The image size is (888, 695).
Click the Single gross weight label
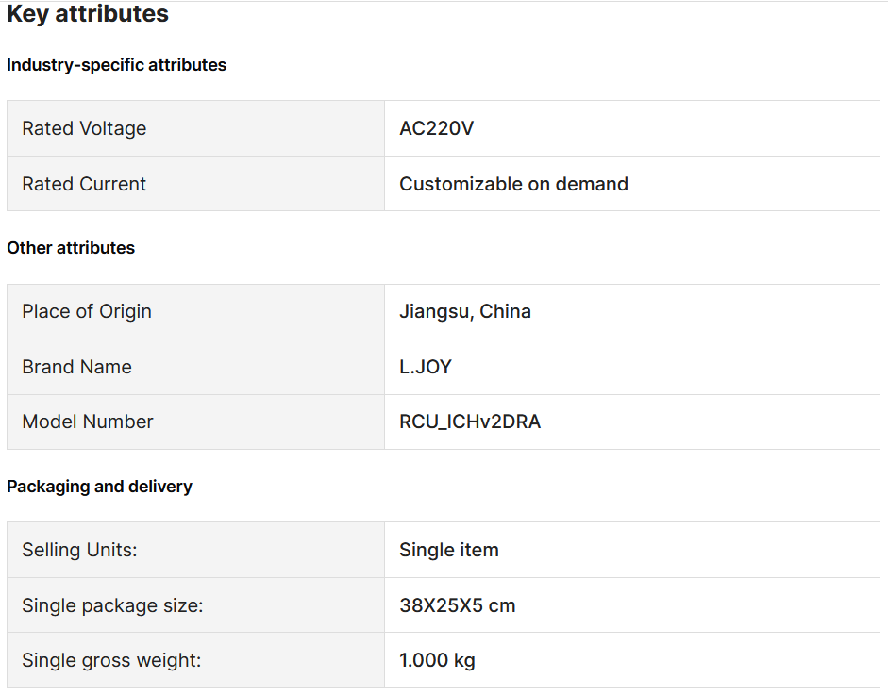(111, 660)
